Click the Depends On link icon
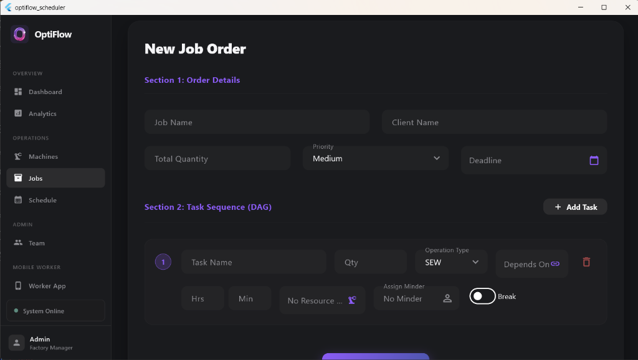The image size is (638, 360). (555, 263)
